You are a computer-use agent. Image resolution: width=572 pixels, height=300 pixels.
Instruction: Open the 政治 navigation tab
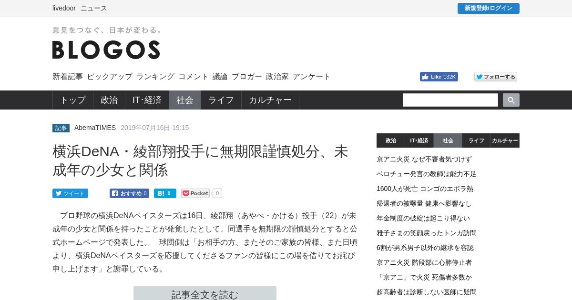pos(109,100)
